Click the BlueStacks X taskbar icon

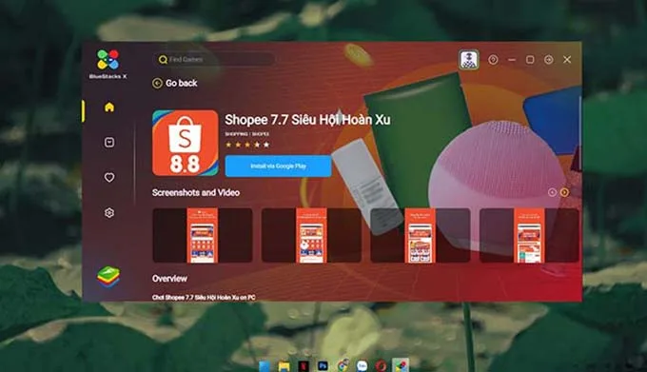(x=401, y=365)
